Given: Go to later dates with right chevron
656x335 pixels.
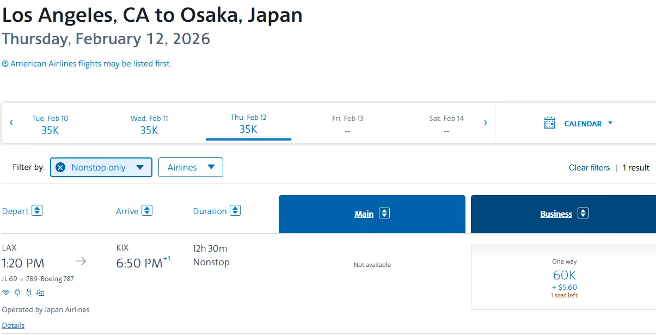Looking at the screenshot, I should (x=485, y=123).
